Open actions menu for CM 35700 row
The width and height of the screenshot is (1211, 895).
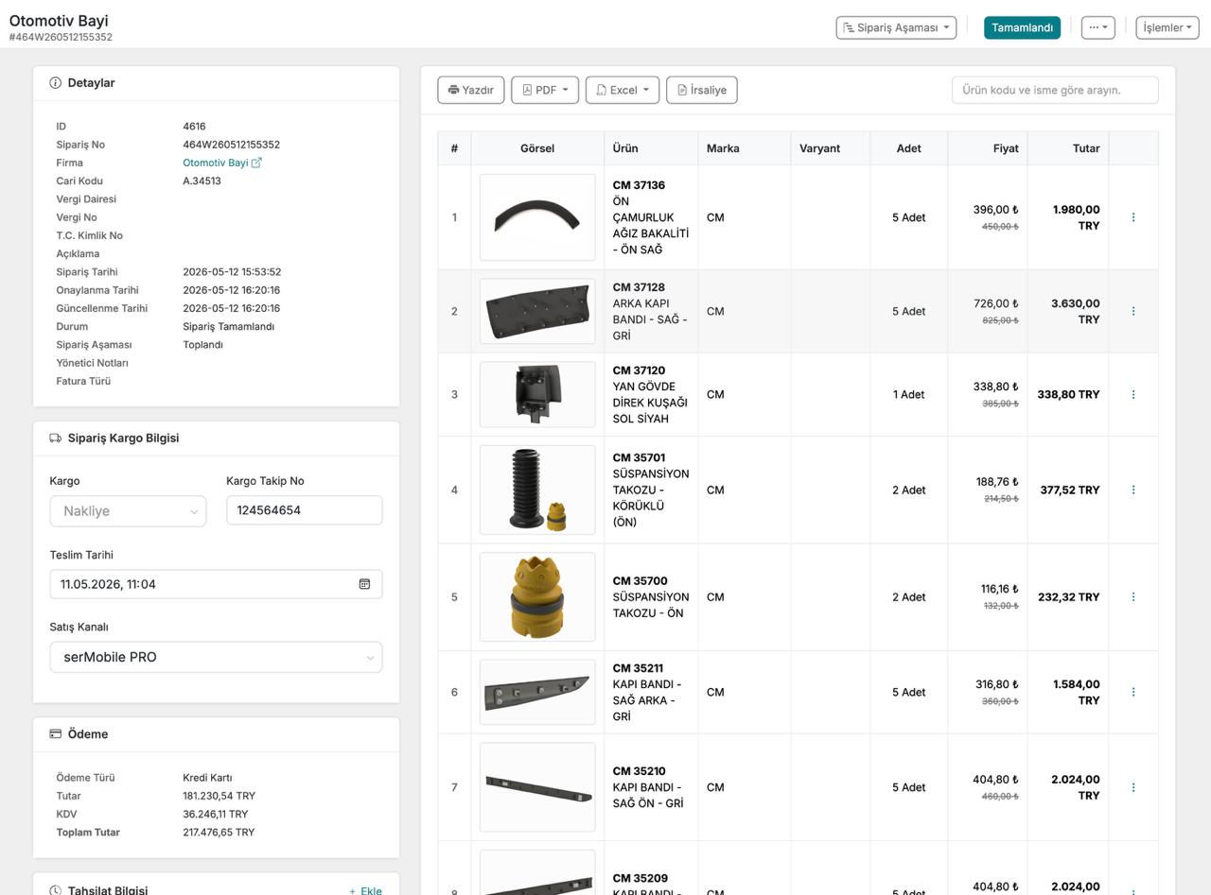(x=1132, y=596)
